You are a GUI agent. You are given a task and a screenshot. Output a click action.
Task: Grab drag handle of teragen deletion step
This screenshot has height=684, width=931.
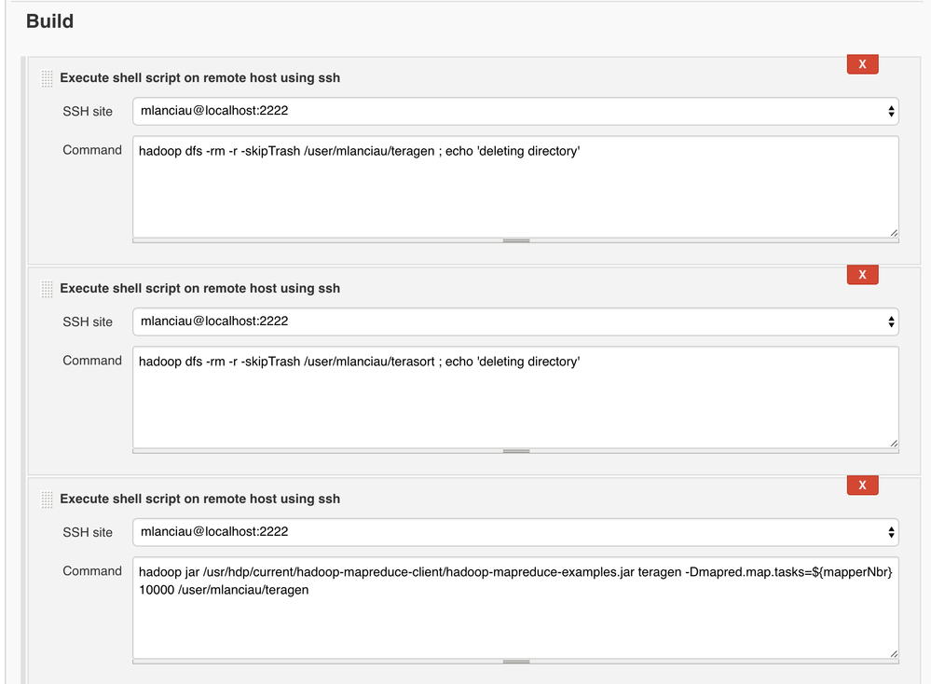pos(47,79)
